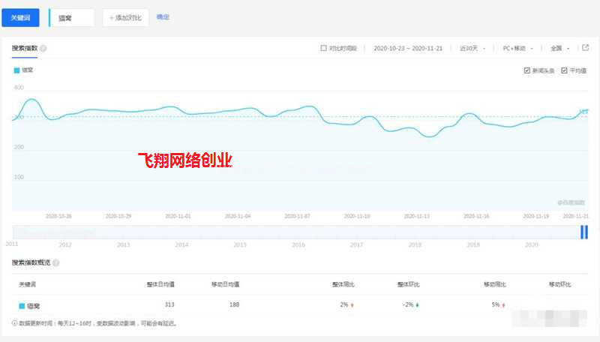Click the 整体同比 column header
Image resolution: width=600 pixels, height=342 pixels.
click(x=343, y=284)
